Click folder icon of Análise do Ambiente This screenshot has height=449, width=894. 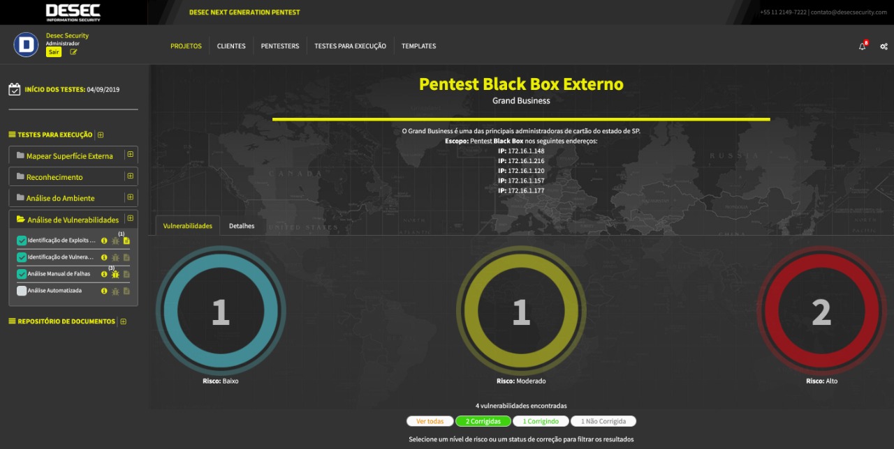[x=20, y=197]
